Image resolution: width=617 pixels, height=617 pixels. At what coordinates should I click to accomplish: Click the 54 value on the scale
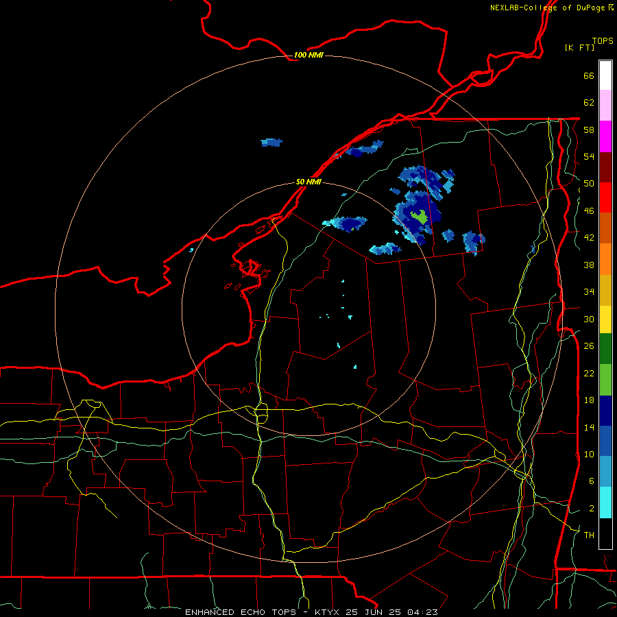coord(589,157)
